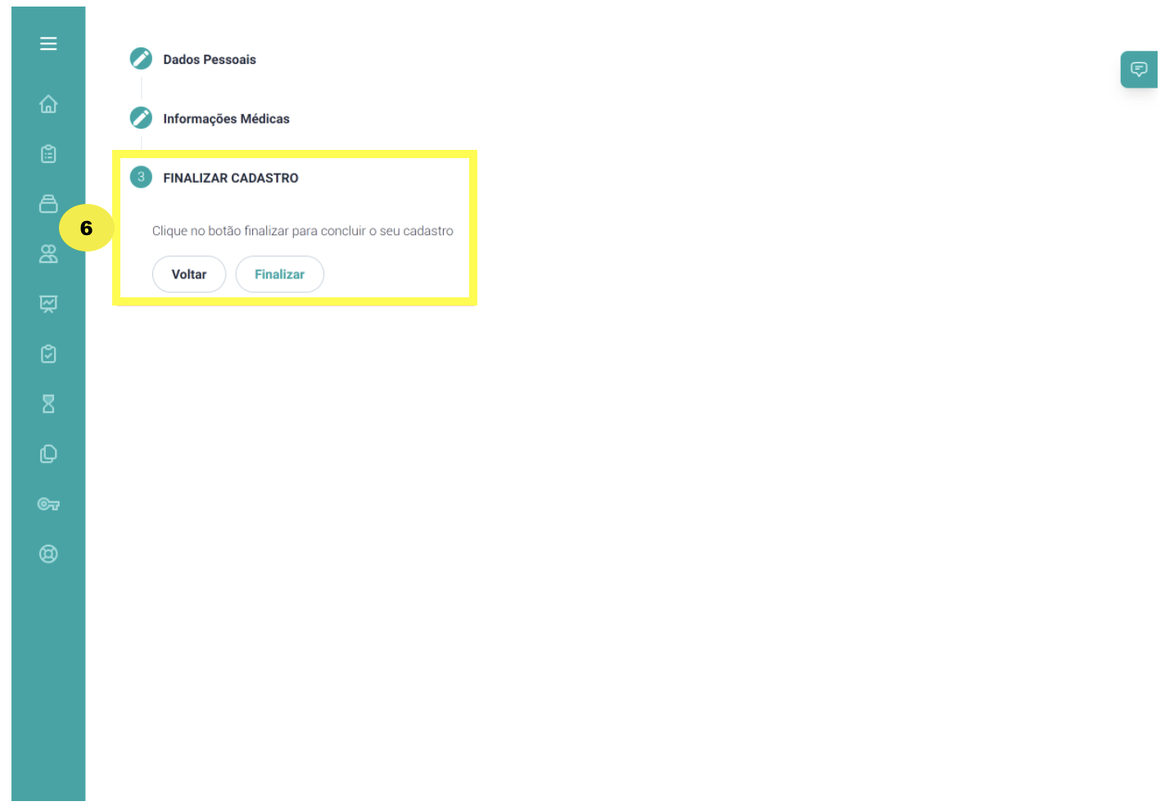Go to the home icon in sidebar

48,104
